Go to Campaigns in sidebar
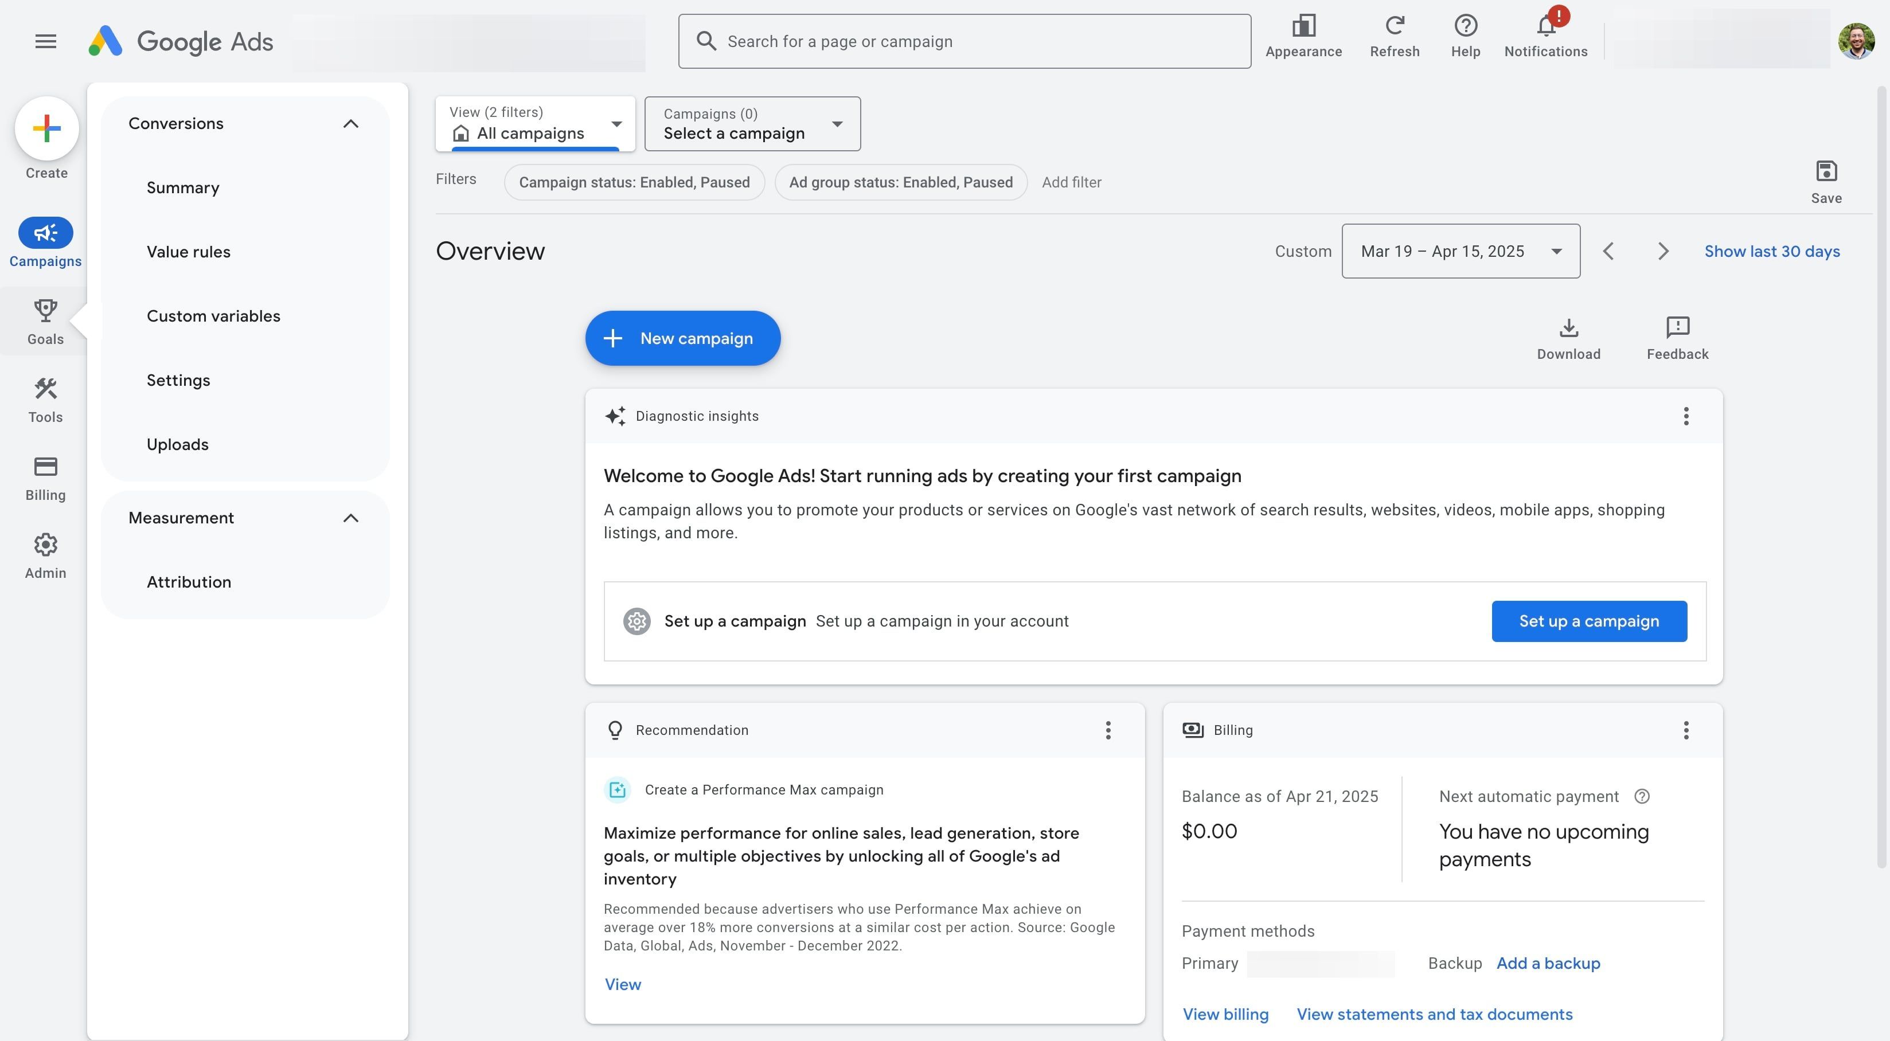The height and width of the screenshot is (1041, 1890). click(x=45, y=242)
